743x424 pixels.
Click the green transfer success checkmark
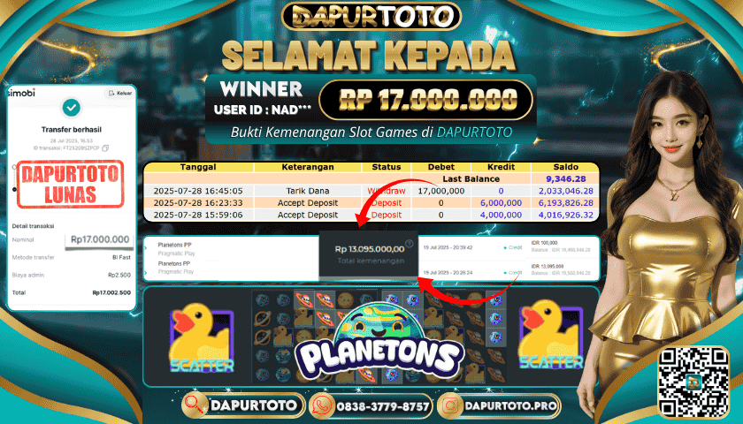pyautogui.click(x=72, y=108)
